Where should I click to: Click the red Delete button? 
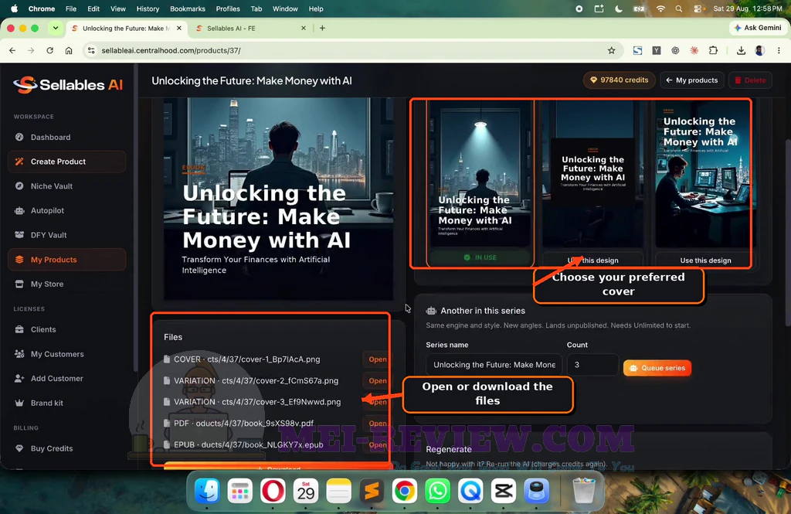click(750, 80)
